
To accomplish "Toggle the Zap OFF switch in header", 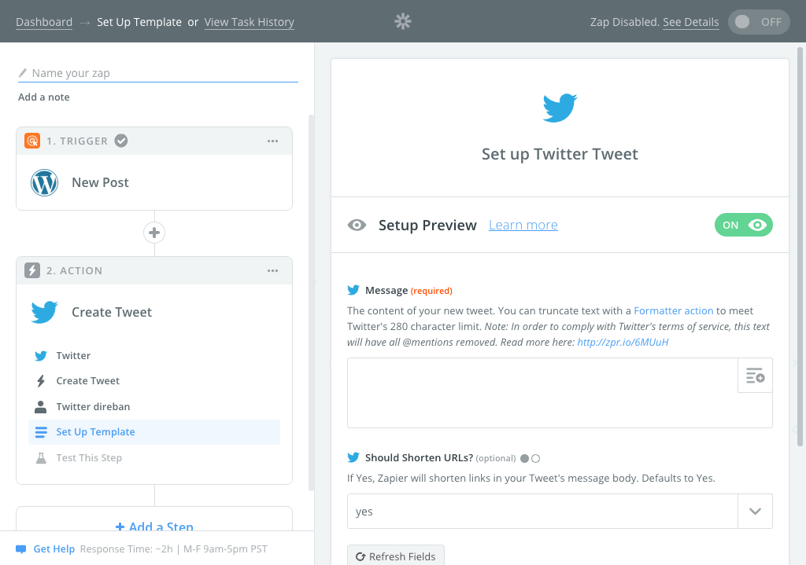I will (759, 22).
